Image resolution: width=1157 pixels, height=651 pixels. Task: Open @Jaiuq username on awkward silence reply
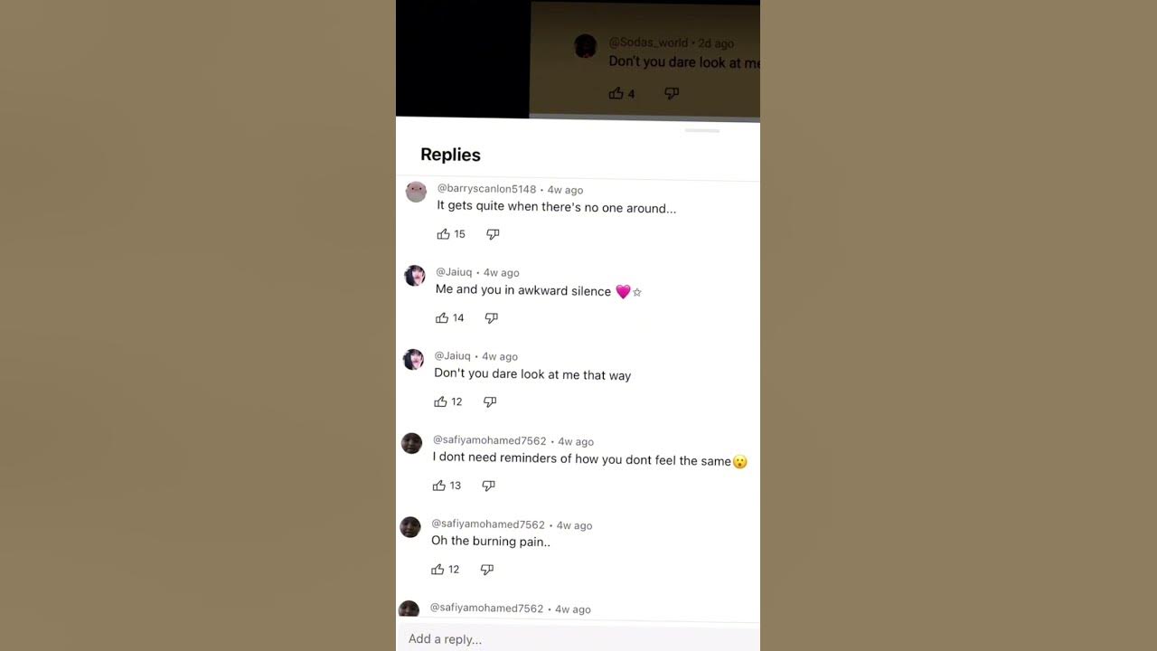(454, 272)
